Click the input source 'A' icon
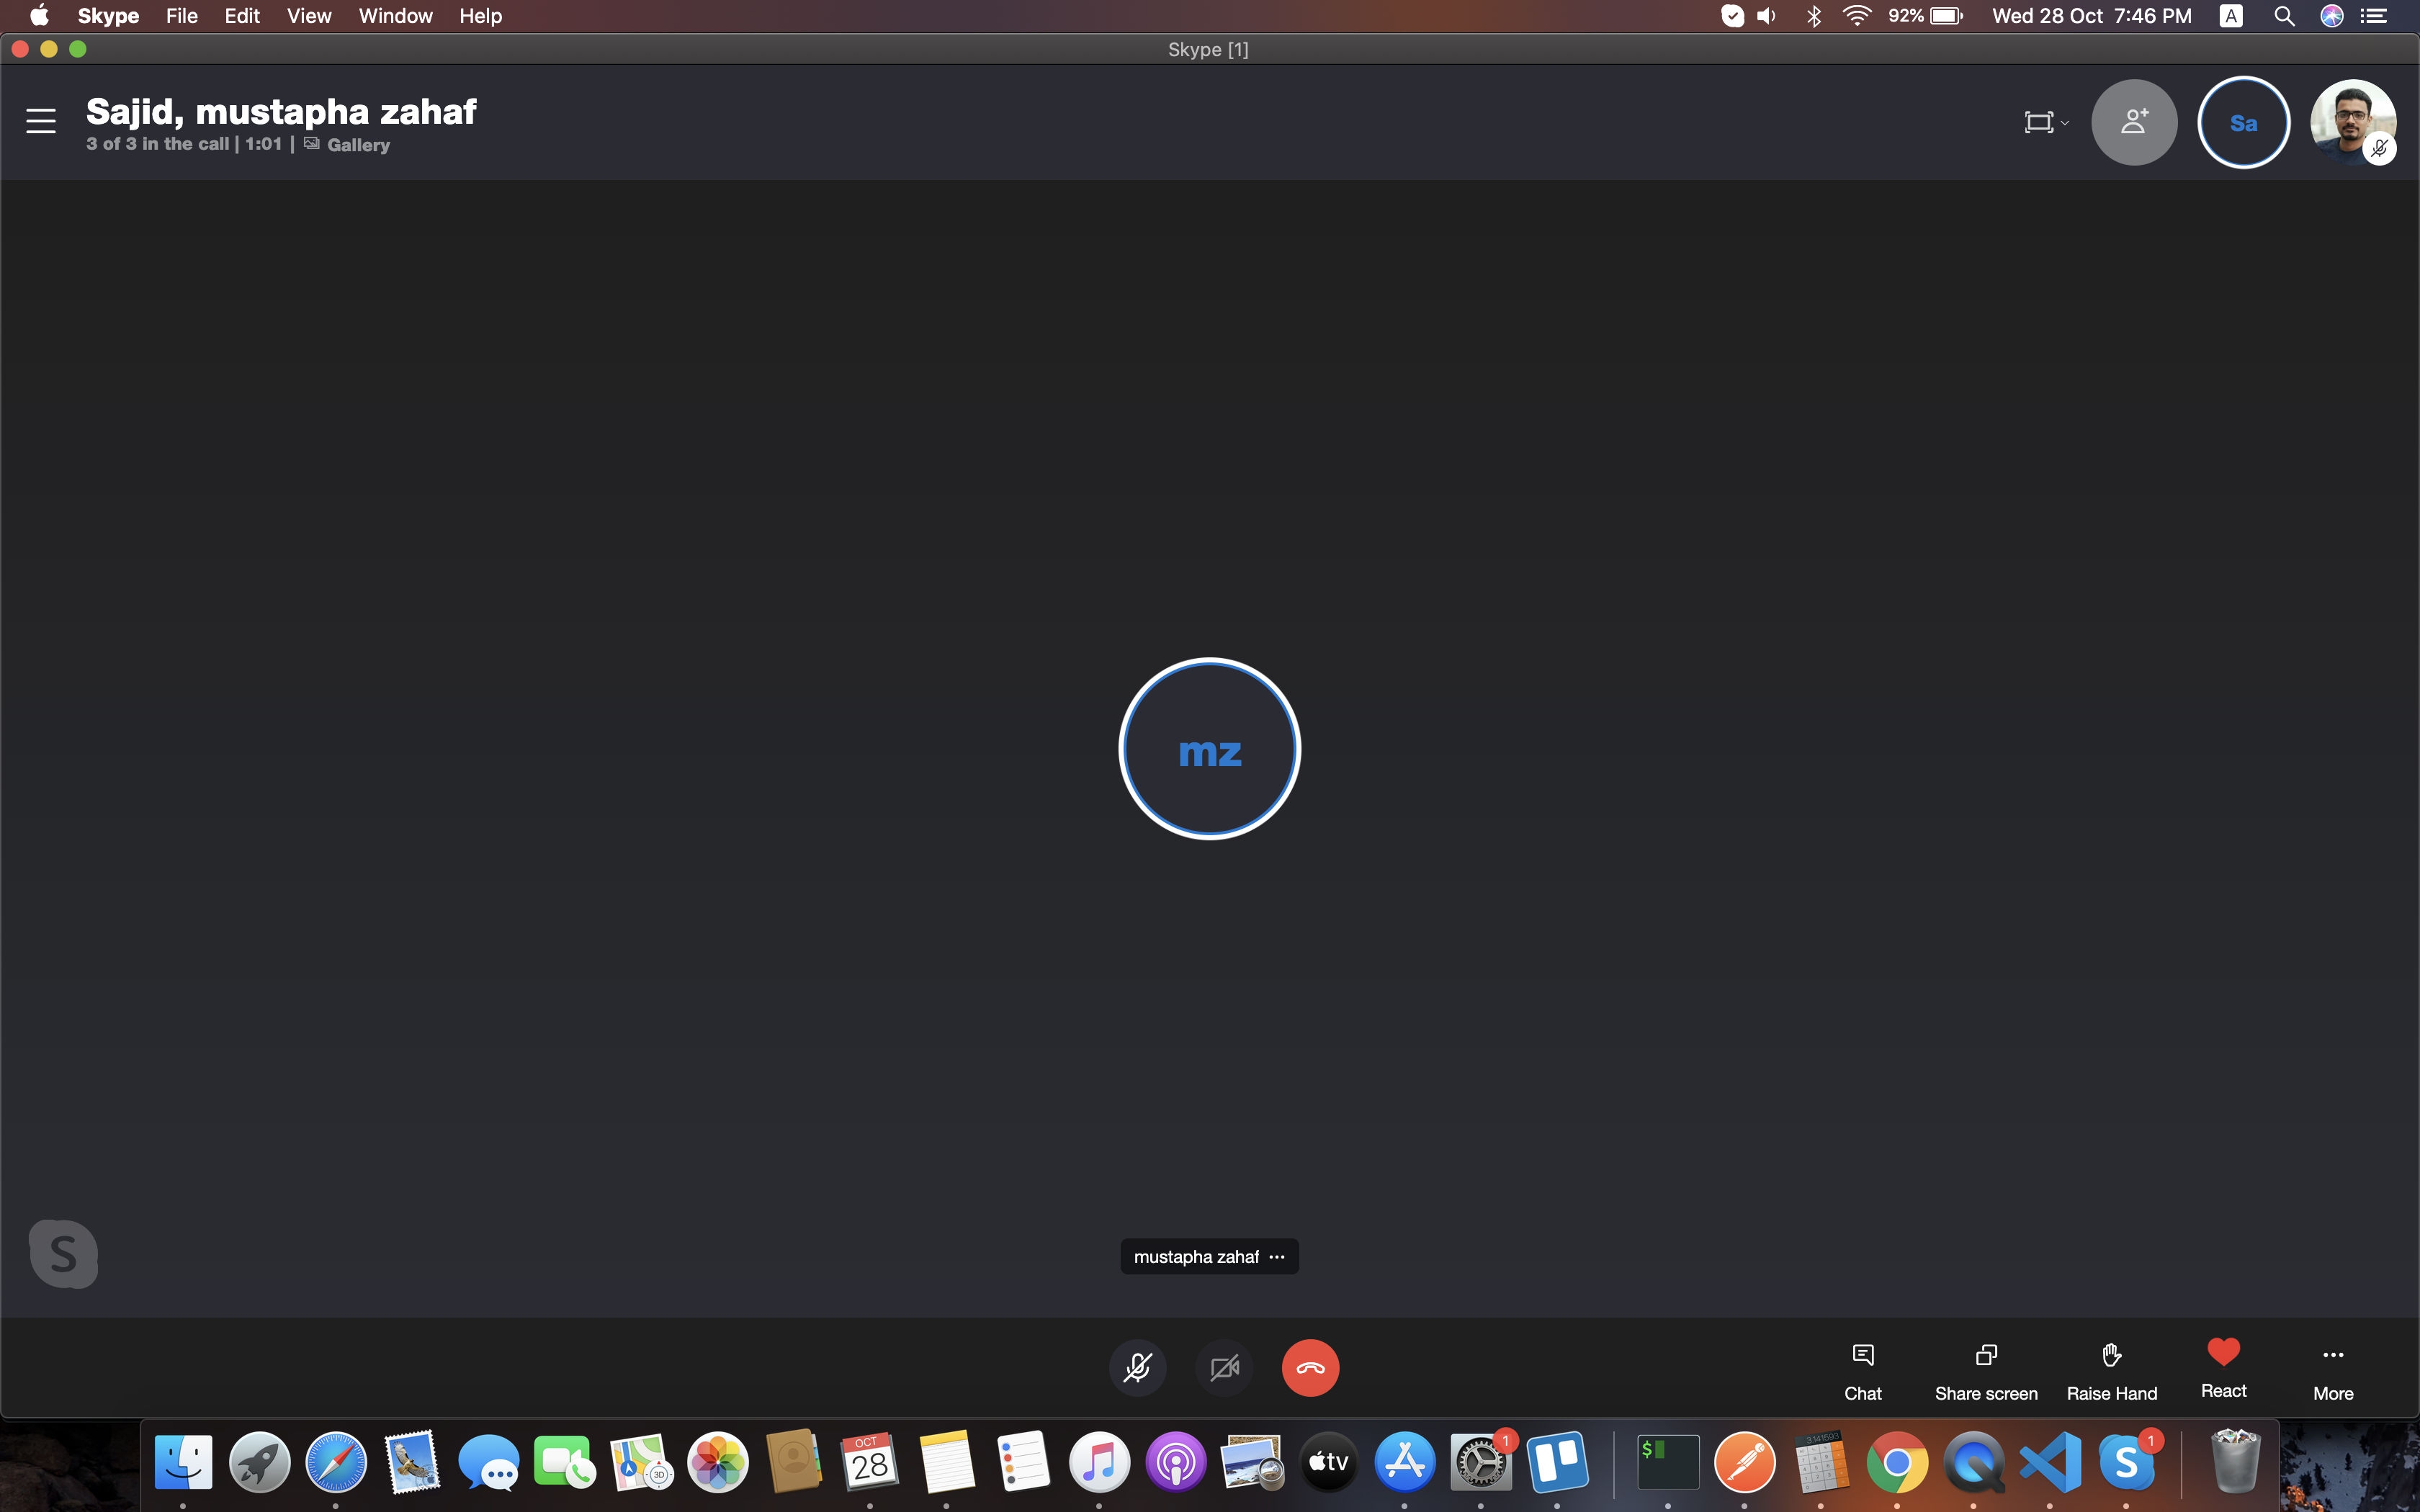 pyautogui.click(x=2231, y=16)
